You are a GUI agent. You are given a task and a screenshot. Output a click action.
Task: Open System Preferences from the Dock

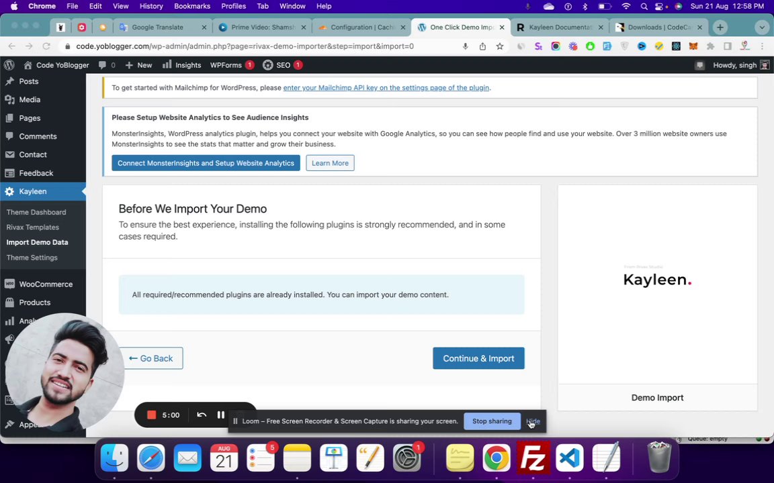pos(406,458)
